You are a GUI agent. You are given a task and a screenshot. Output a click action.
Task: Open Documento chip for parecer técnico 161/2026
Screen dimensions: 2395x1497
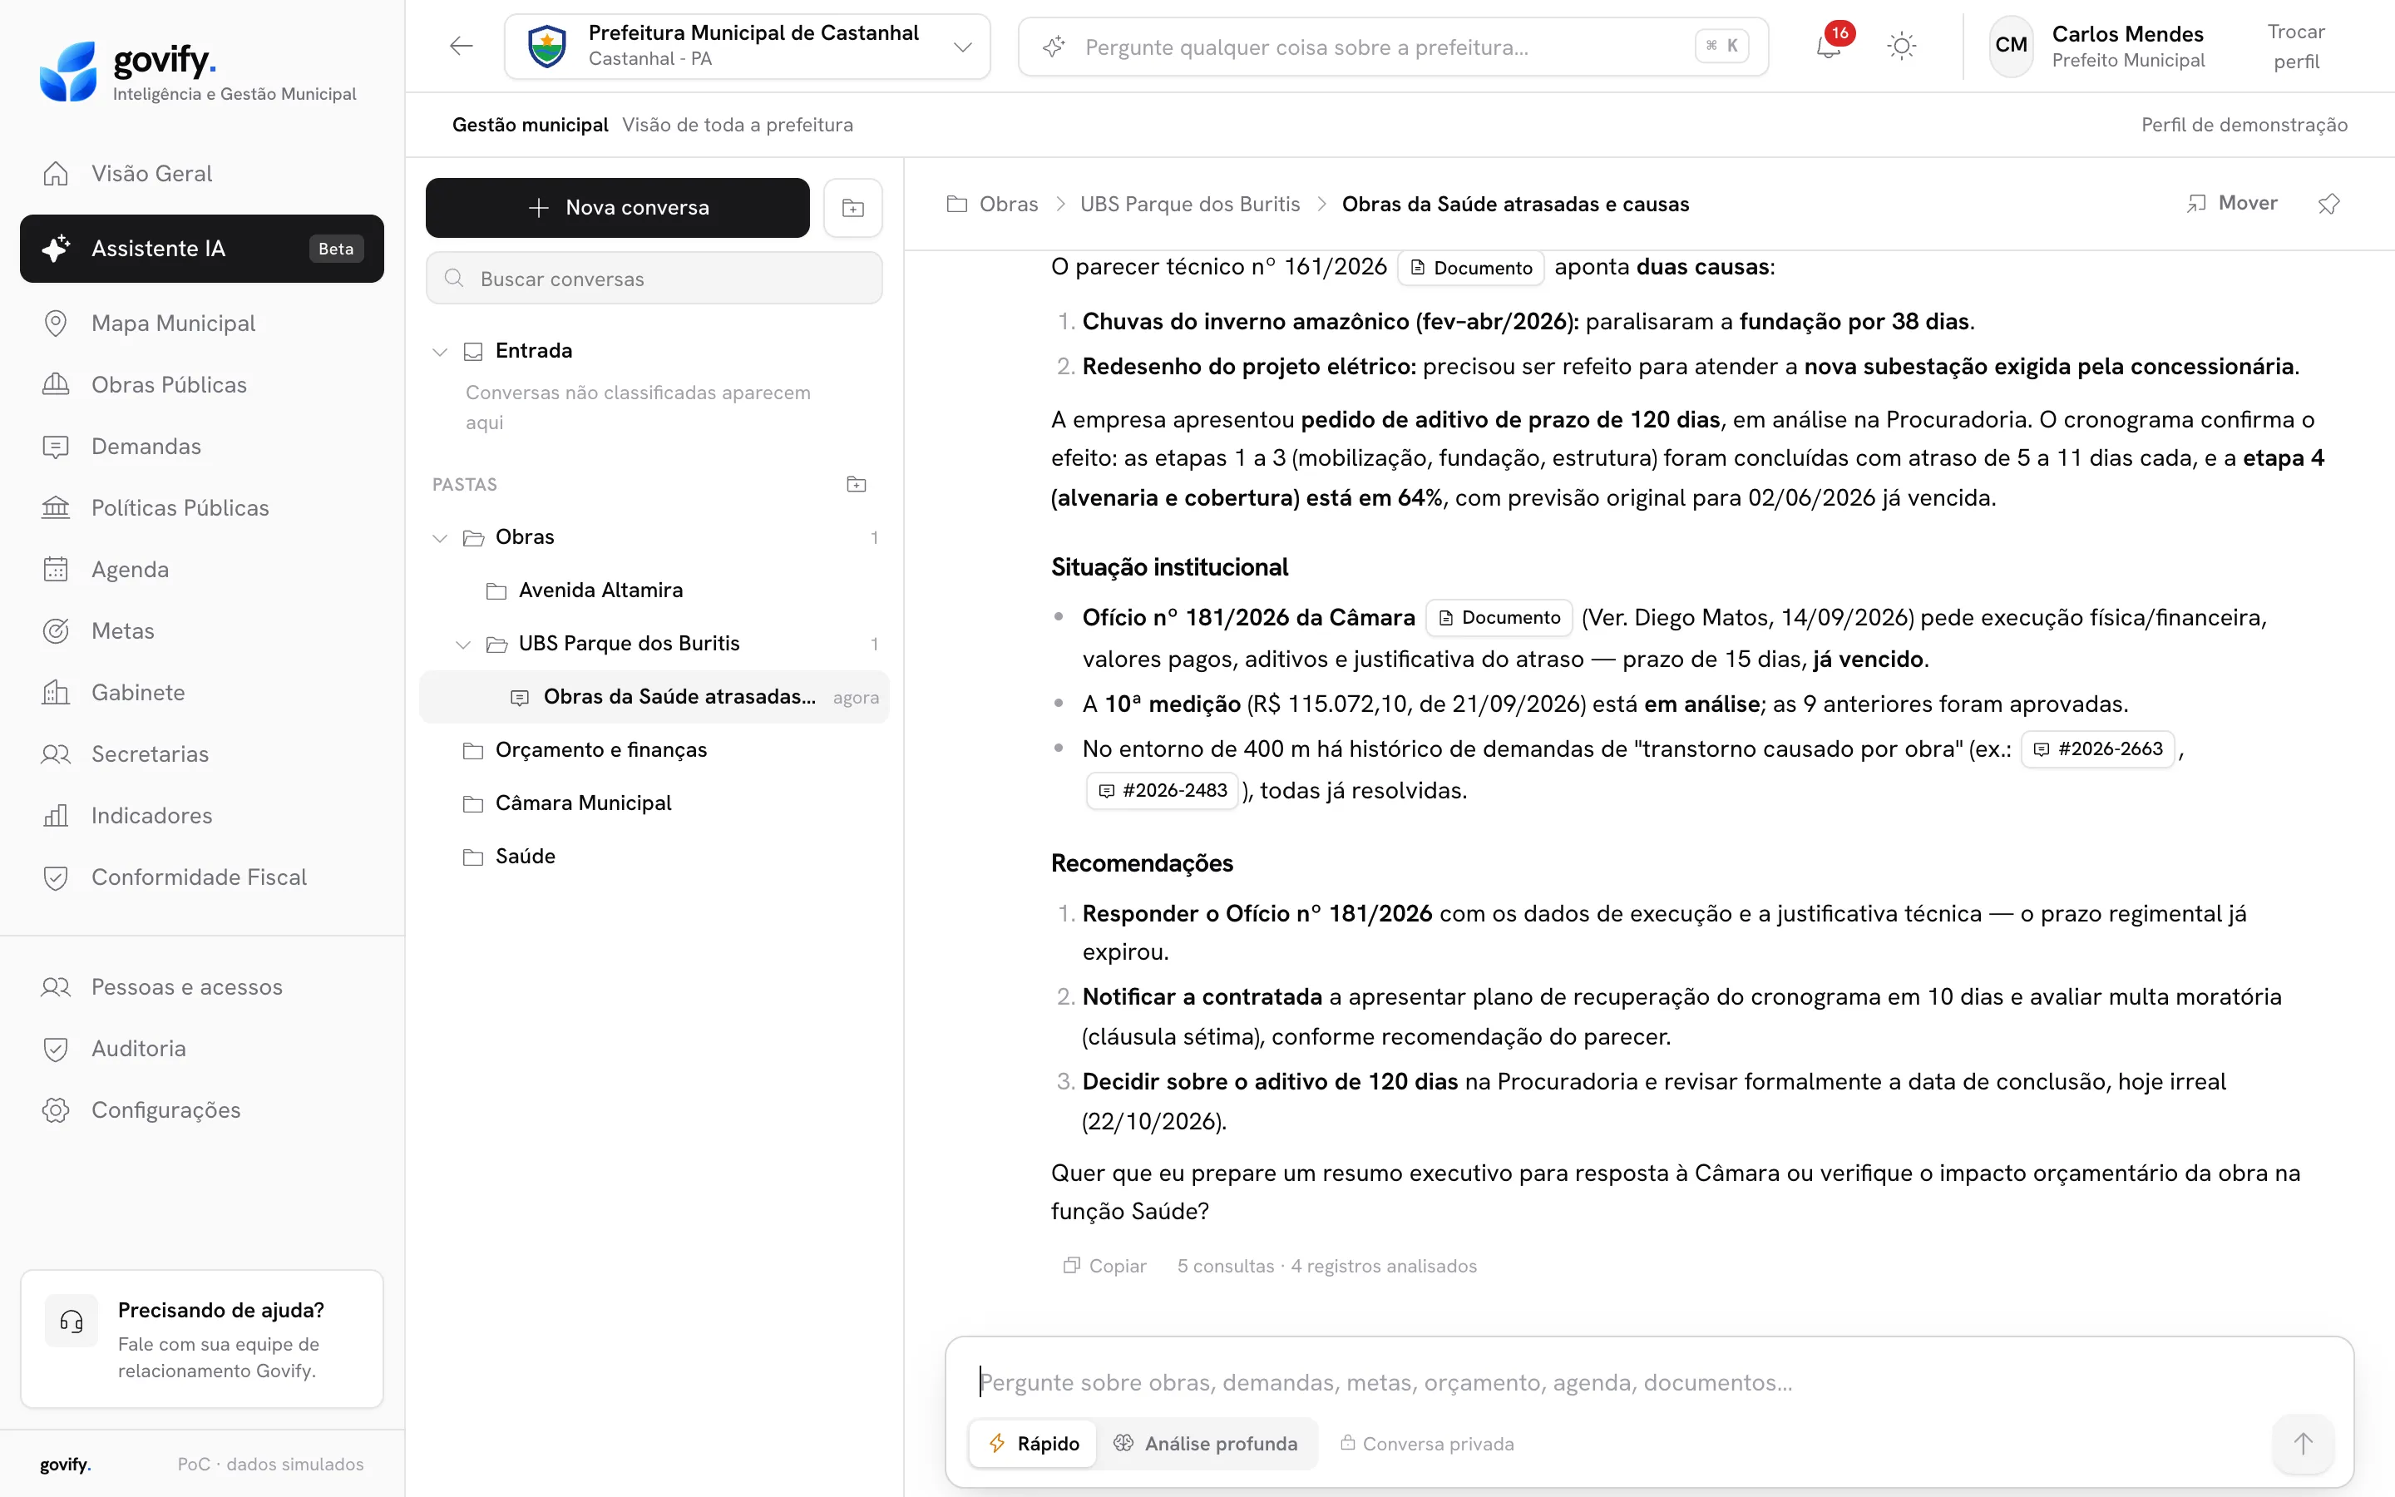coord(1470,269)
